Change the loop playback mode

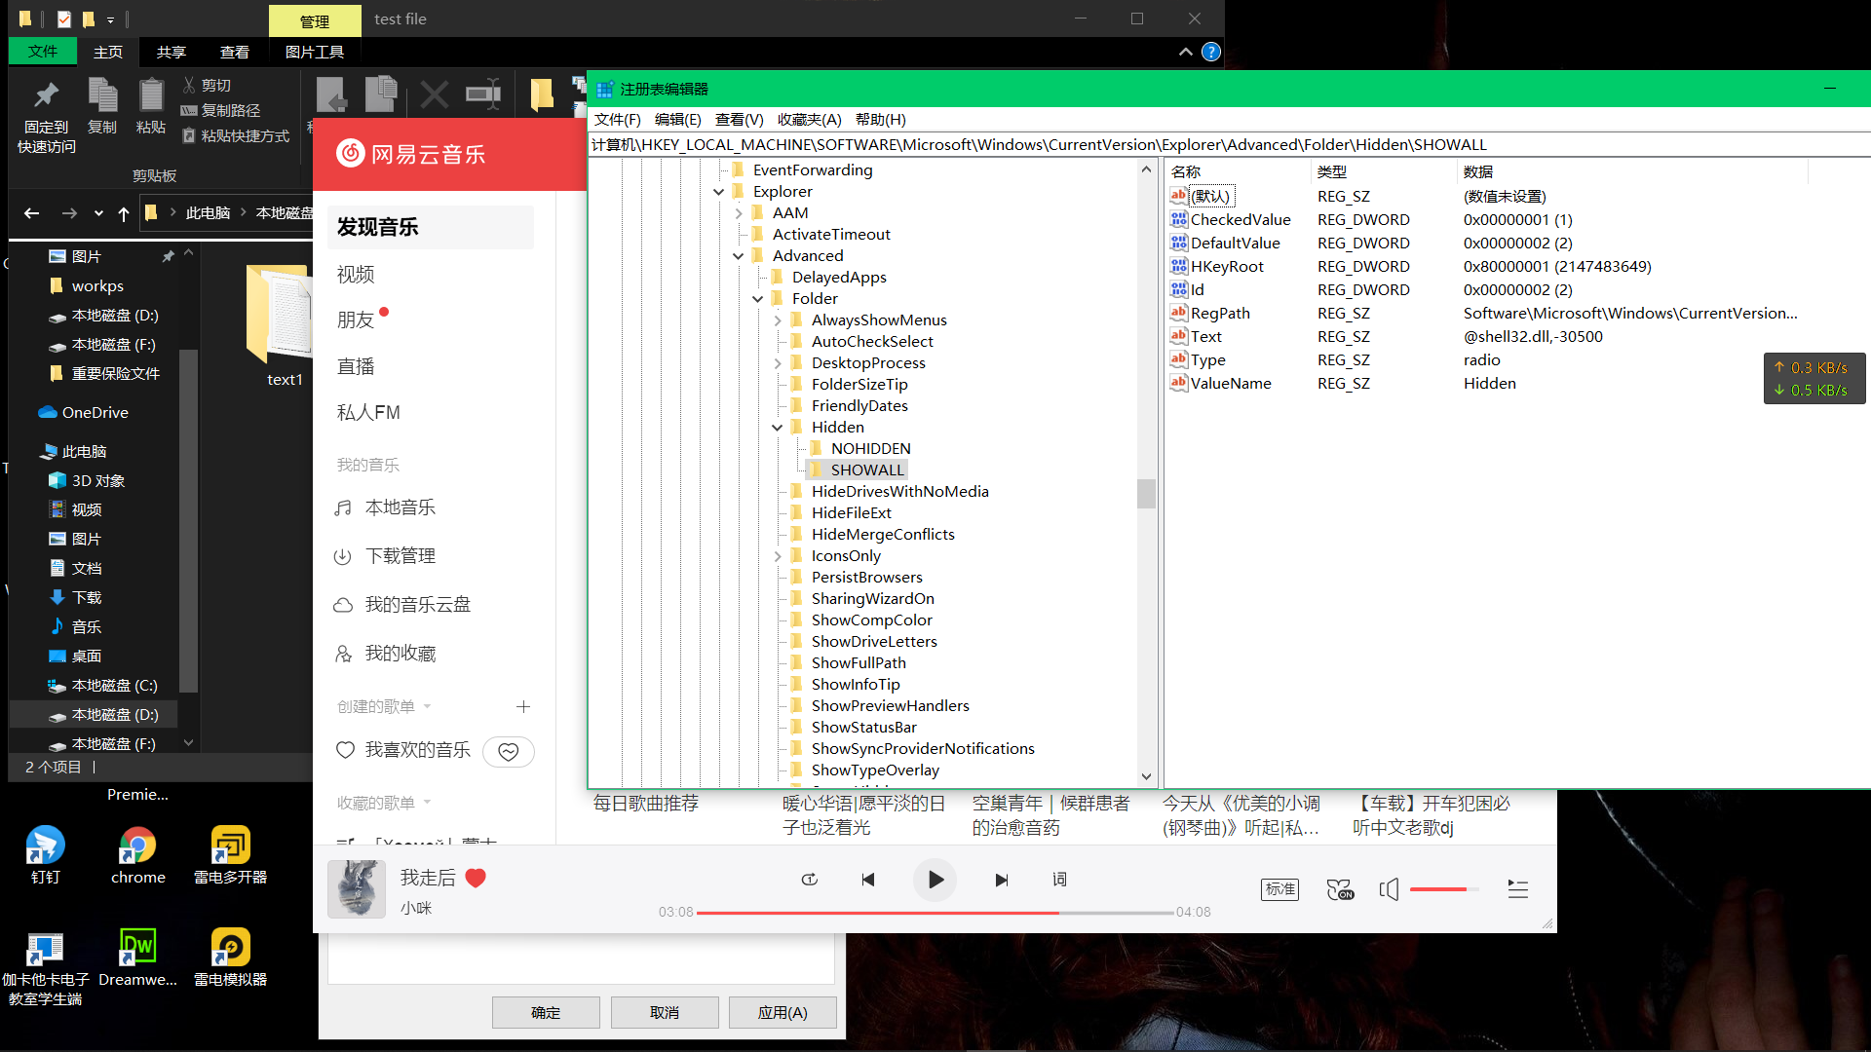[809, 880]
